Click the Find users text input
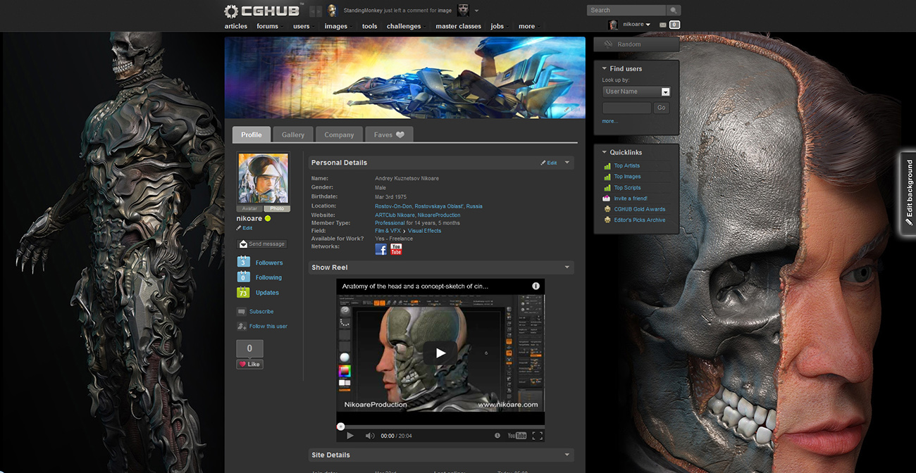The height and width of the screenshot is (473, 916). 627,108
